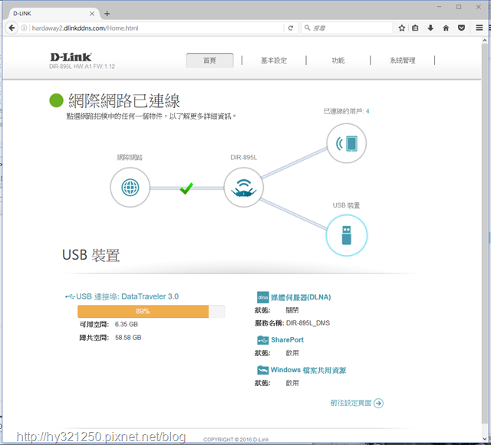Click Windows 檔案共用資源 link

click(x=308, y=370)
